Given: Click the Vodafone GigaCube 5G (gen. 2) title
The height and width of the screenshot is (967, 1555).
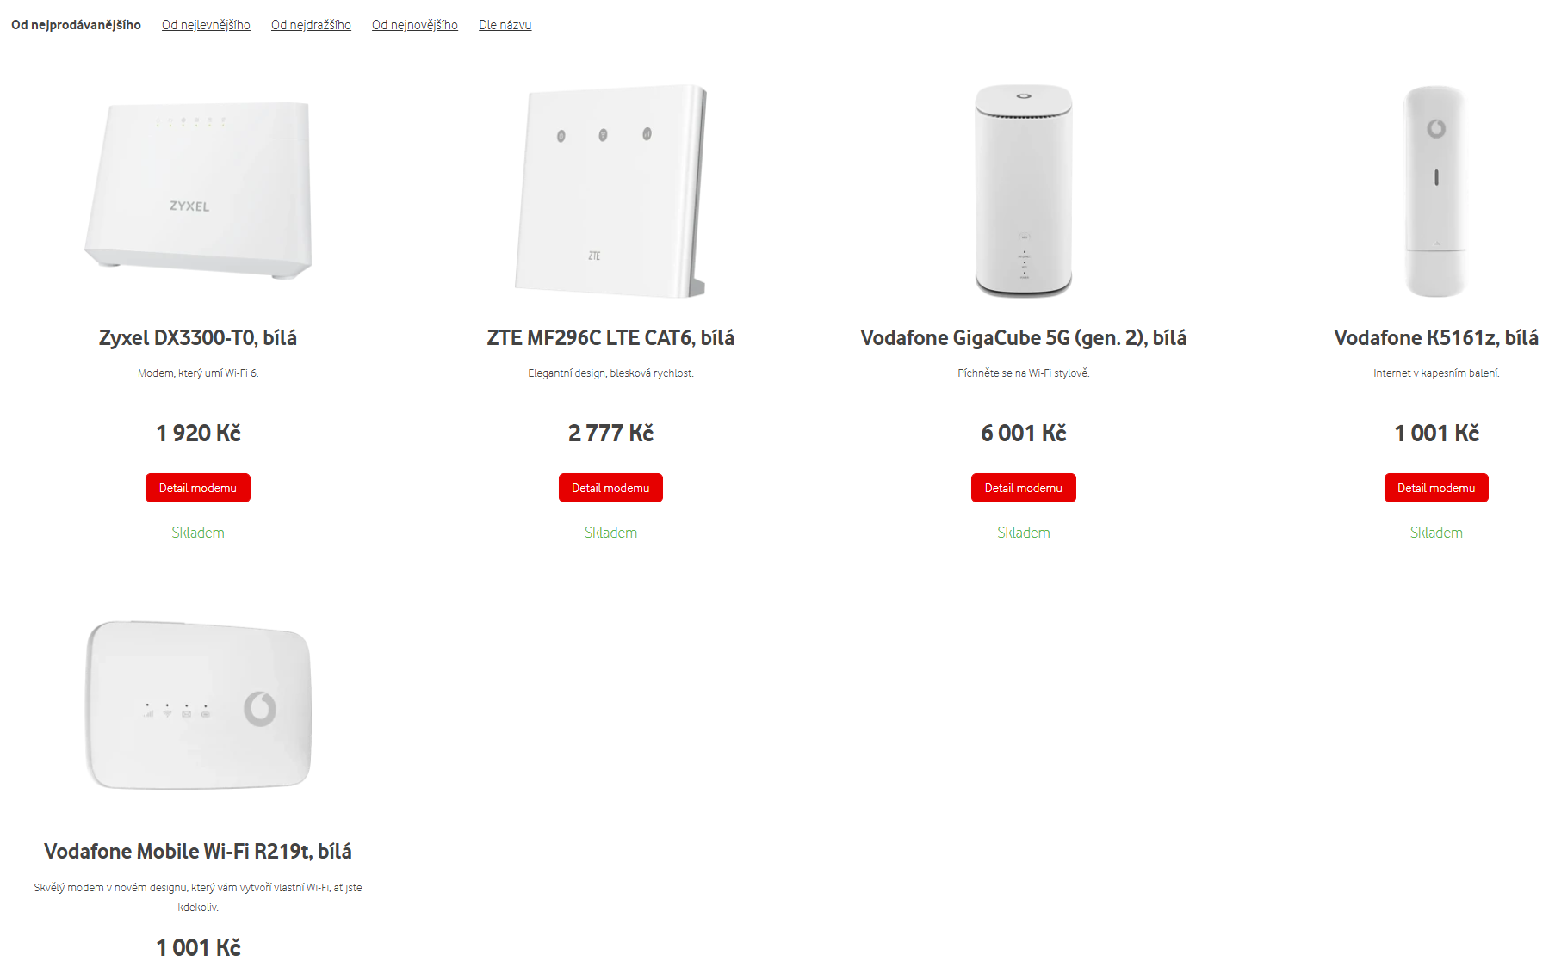Looking at the screenshot, I should tap(1023, 338).
